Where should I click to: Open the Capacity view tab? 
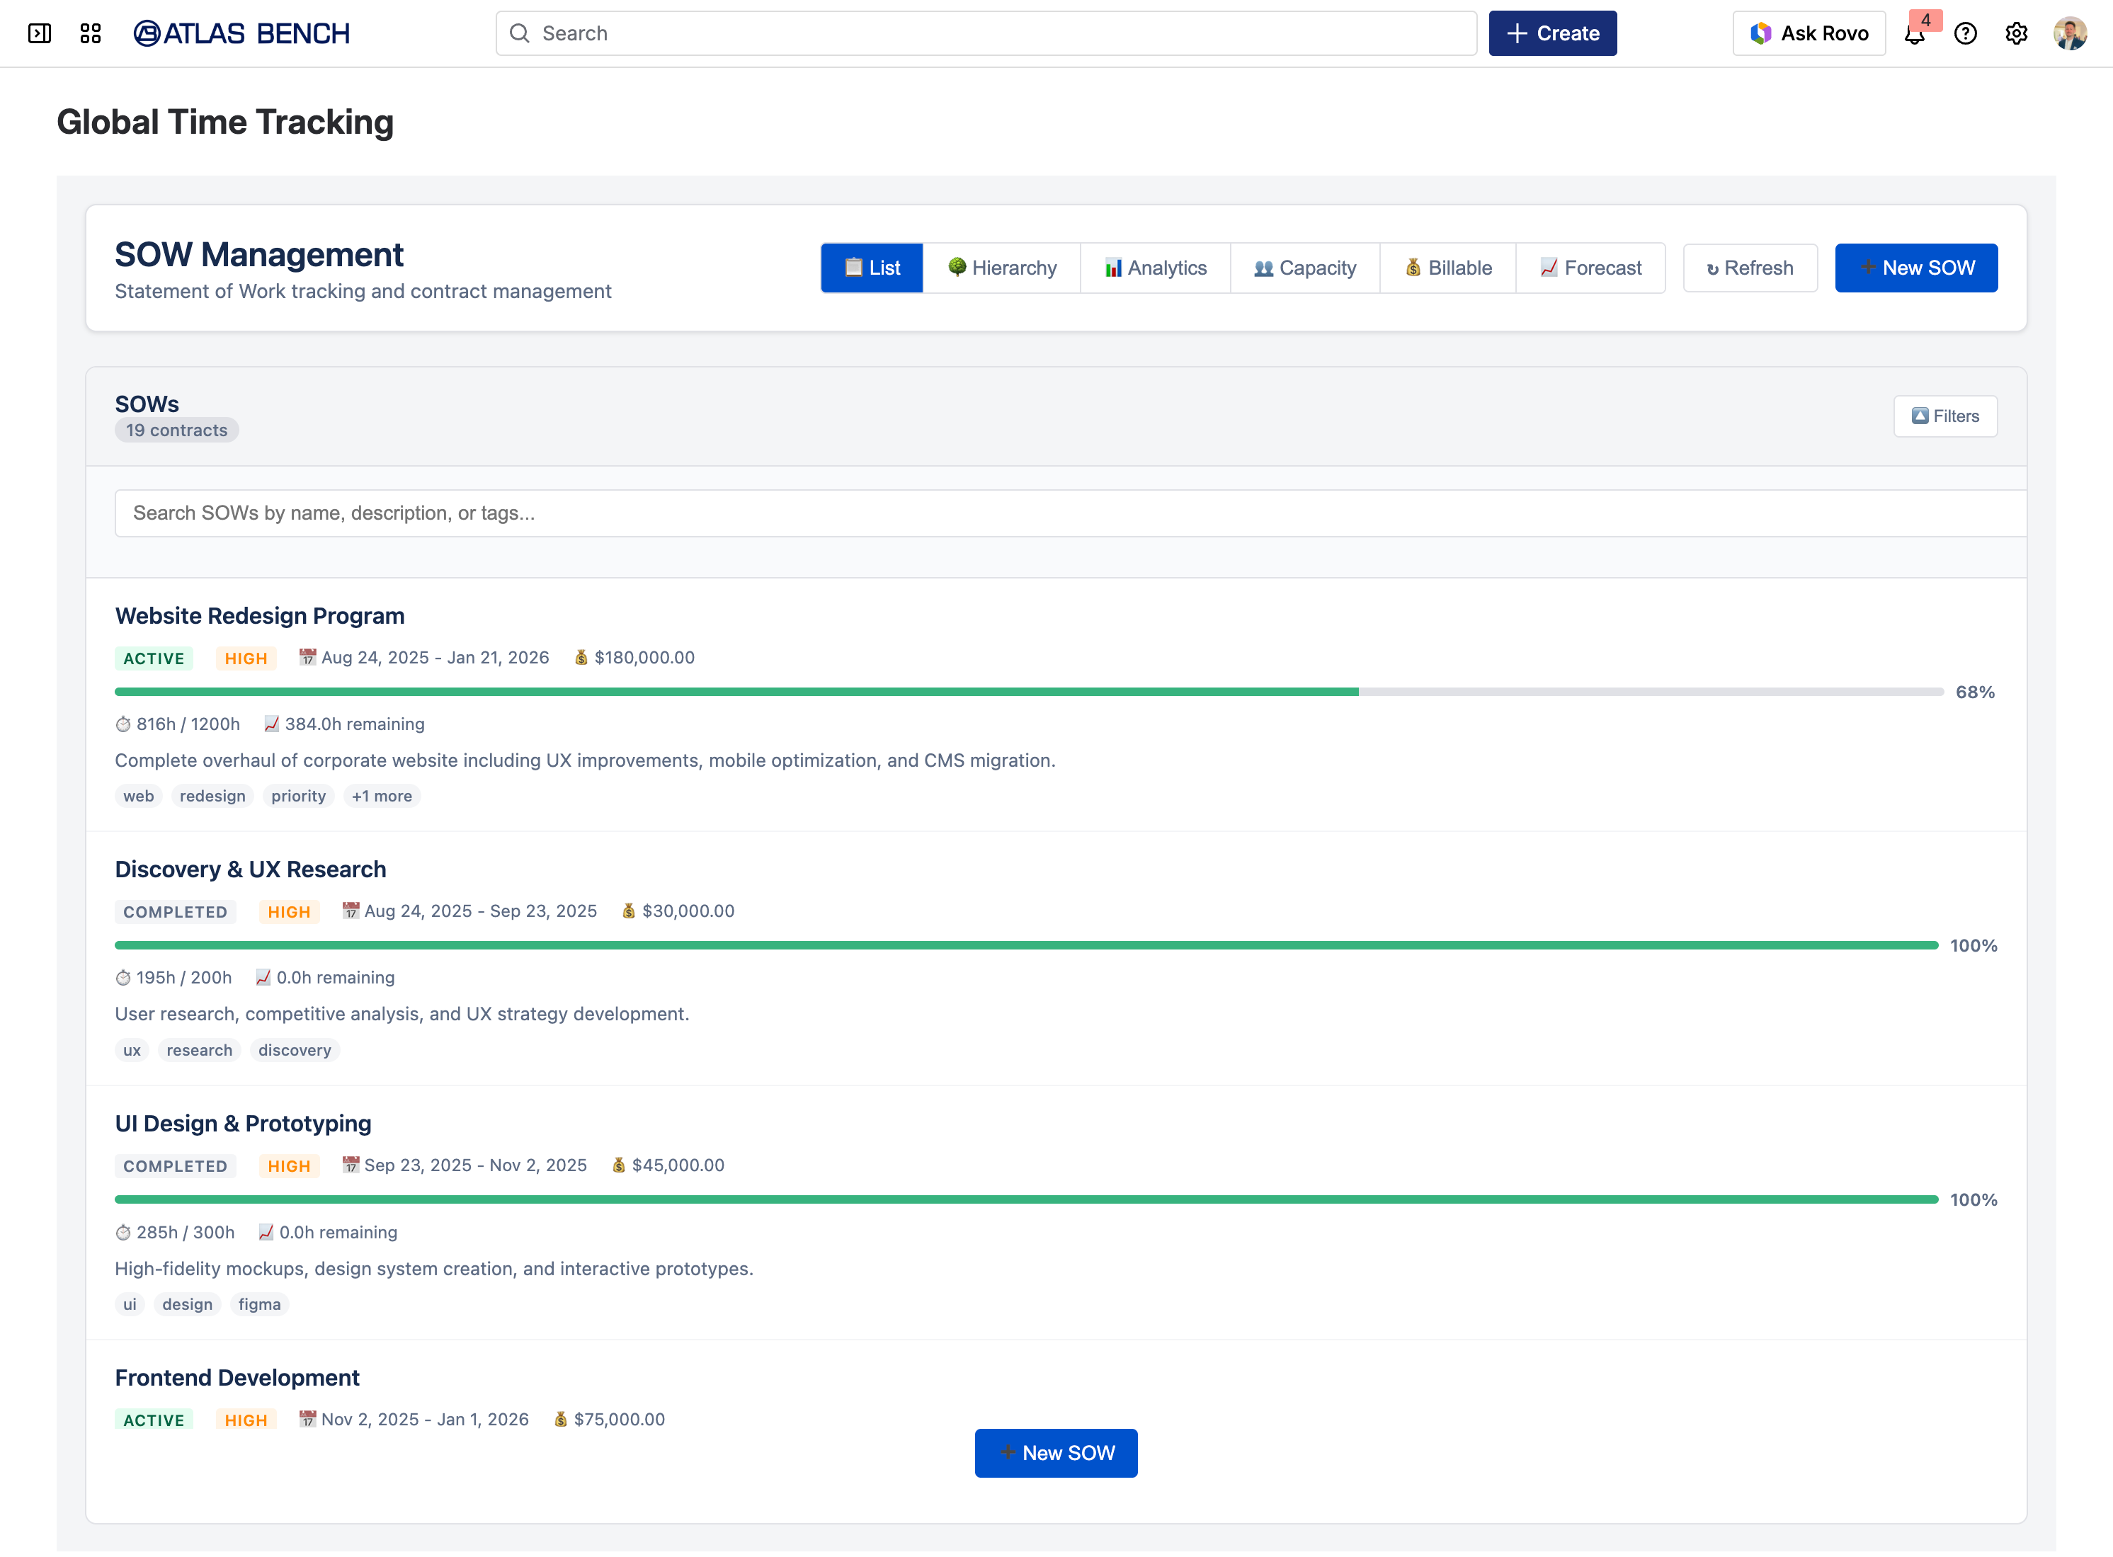1305,268
